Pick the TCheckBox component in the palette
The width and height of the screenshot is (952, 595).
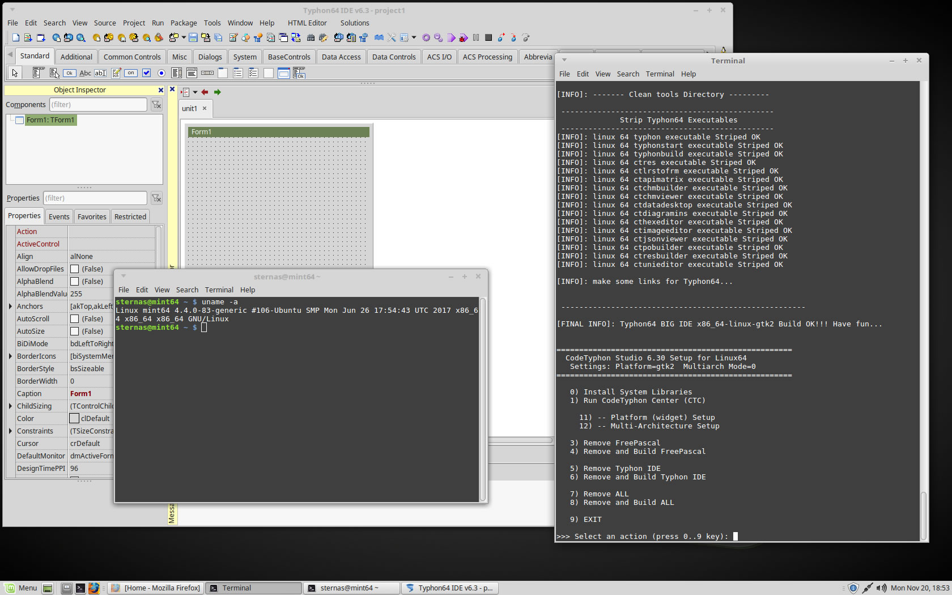point(146,73)
